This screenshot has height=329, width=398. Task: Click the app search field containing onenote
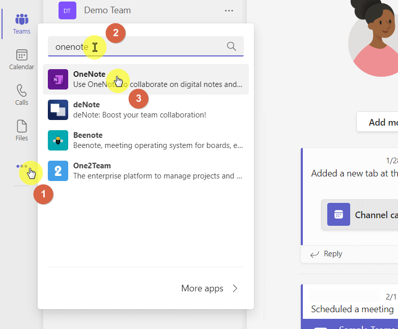[146, 46]
